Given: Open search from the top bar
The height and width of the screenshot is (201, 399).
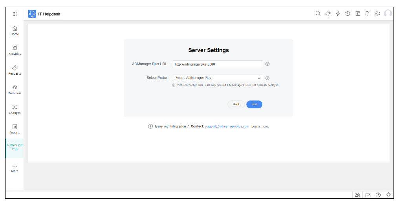Looking at the screenshot, I should click(x=318, y=13).
